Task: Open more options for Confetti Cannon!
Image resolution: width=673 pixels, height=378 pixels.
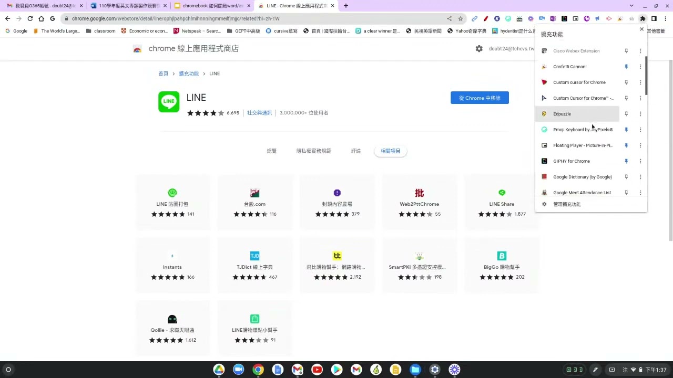Action: click(x=640, y=67)
